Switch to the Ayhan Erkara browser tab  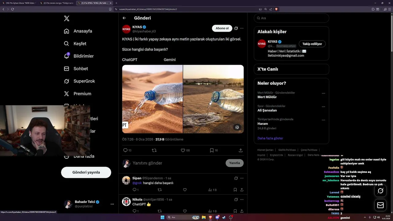[19, 3]
